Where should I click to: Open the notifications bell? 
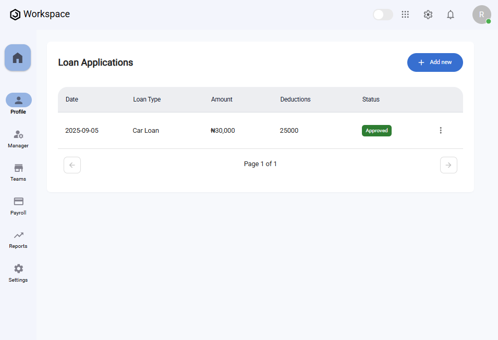(451, 15)
